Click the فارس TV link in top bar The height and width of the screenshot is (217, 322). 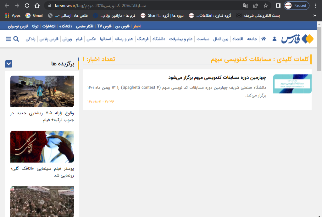pos(104,26)
